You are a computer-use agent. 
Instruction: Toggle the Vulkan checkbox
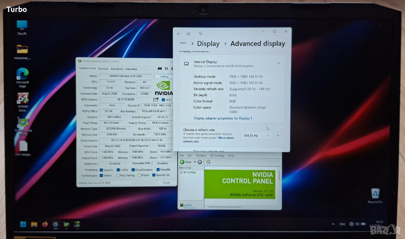pyautogui.click(x=101, y=175)
